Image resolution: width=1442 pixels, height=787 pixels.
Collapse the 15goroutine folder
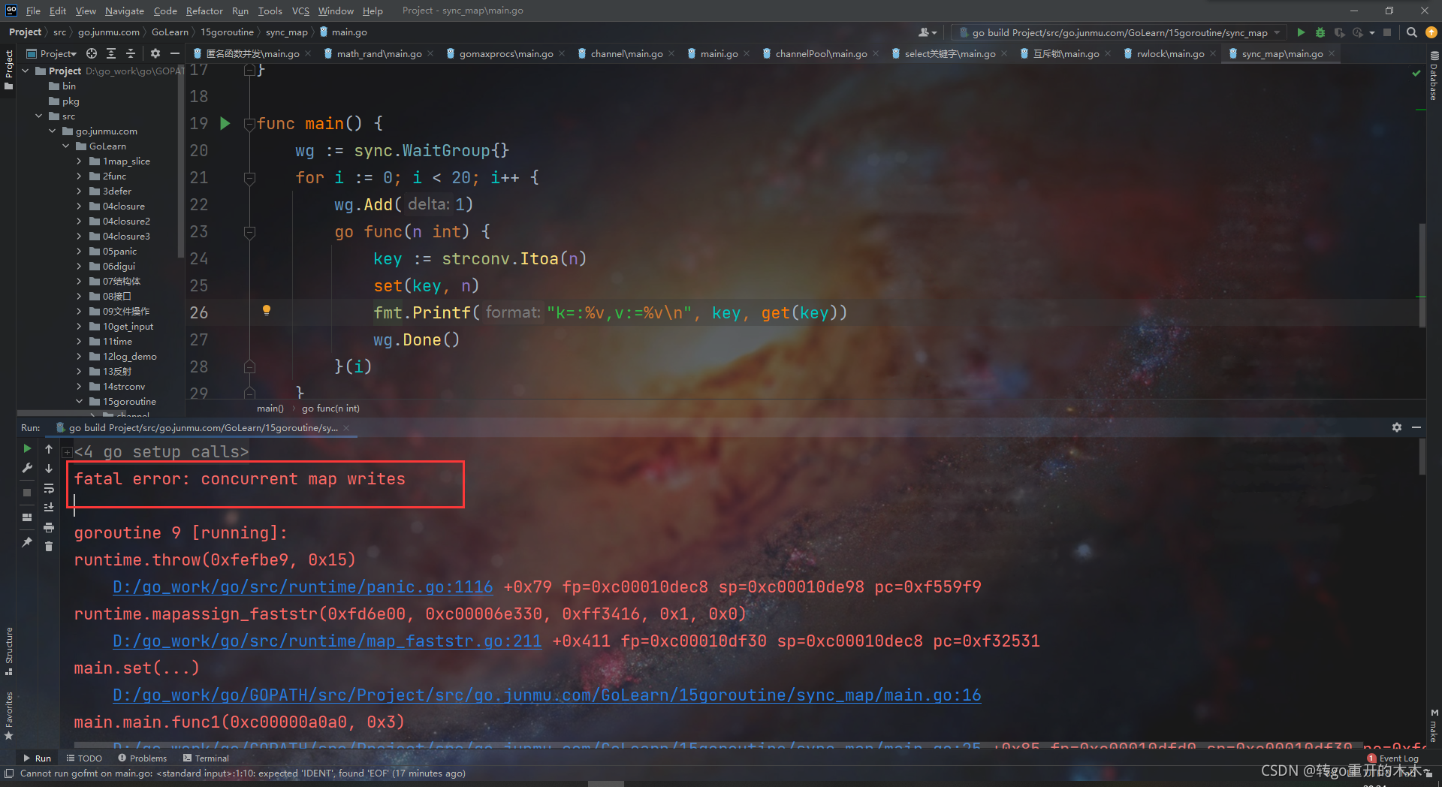79,401
